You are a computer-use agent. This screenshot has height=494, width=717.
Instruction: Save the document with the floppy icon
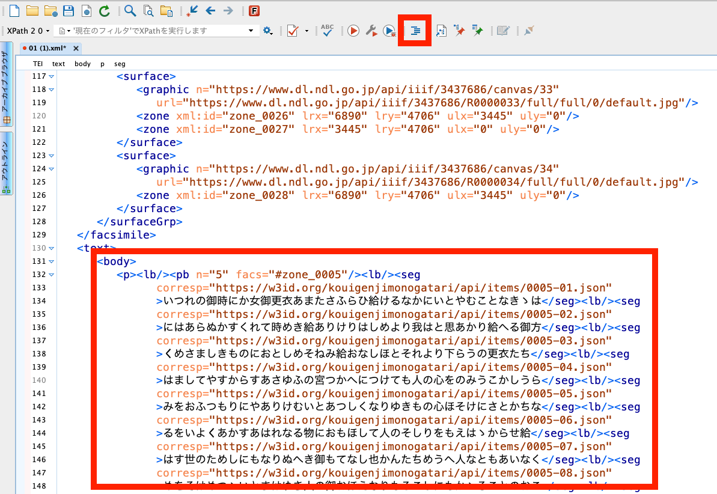click(69, 11)
